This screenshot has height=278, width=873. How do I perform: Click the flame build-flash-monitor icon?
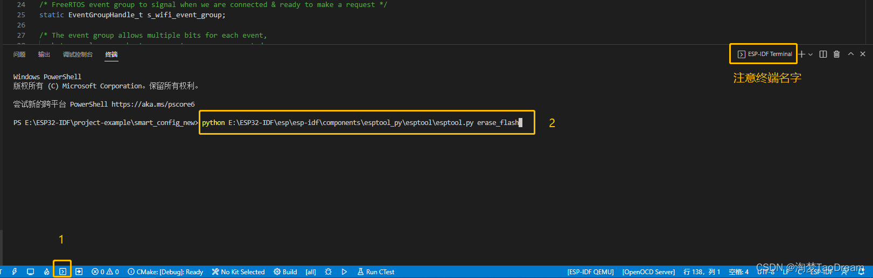(x=47, y=272)
